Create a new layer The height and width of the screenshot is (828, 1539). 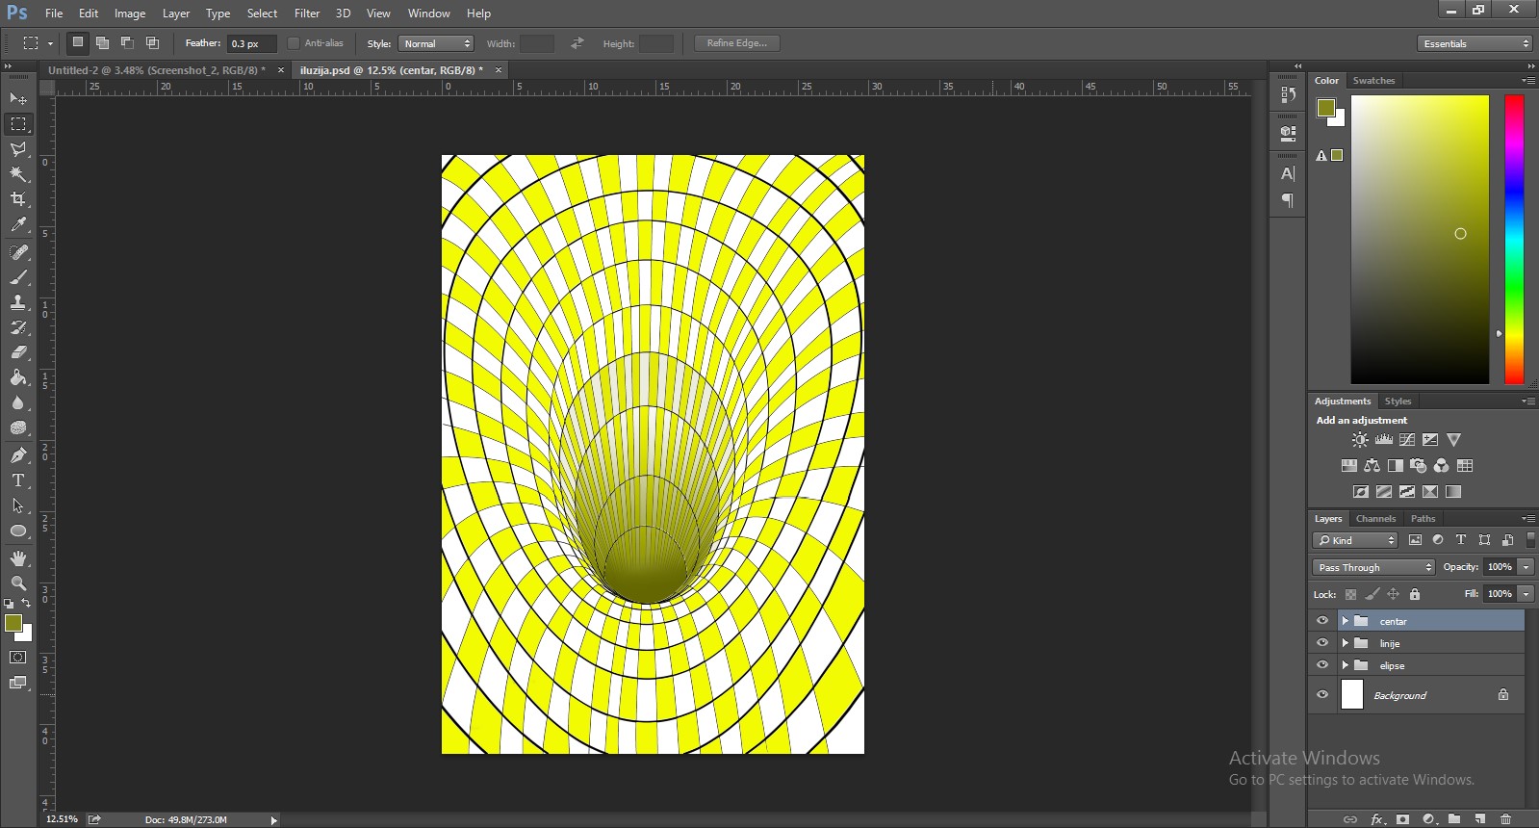click(1480, 819)
